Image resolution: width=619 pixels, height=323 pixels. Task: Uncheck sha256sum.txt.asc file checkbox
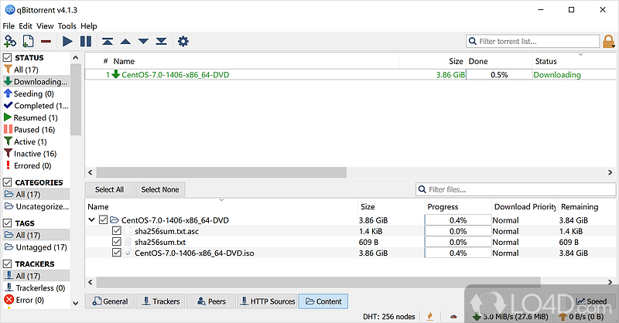[117, 231]
